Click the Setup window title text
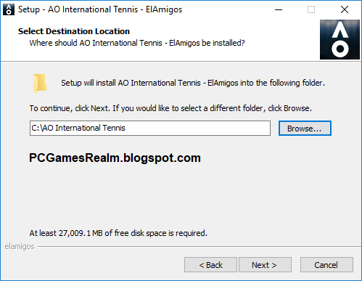This screenshot has width=362, height=281. click(x=100, y=9)
